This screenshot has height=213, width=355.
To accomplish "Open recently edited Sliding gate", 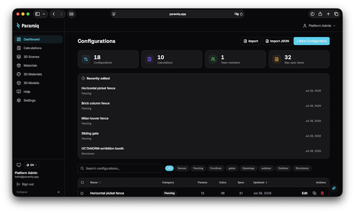I will tap(203, 136).
